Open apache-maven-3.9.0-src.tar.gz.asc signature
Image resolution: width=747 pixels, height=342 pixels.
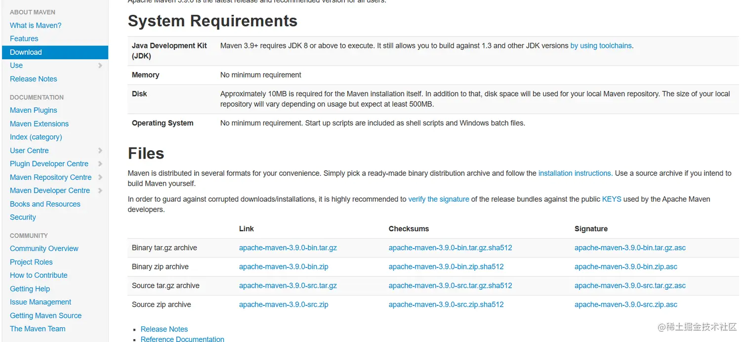pyautogui.click(x=630, y=286)
